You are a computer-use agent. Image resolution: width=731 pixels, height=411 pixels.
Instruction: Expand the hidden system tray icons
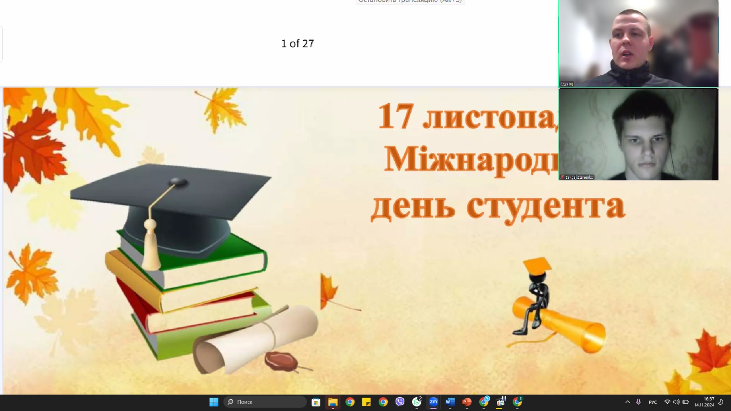[627, 402]
